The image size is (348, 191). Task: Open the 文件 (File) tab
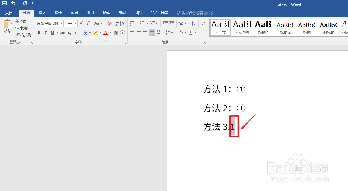click(9, 13)
